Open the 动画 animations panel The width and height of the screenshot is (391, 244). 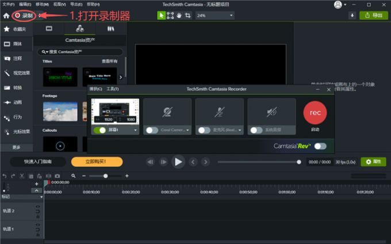click(x=17, y=102)
